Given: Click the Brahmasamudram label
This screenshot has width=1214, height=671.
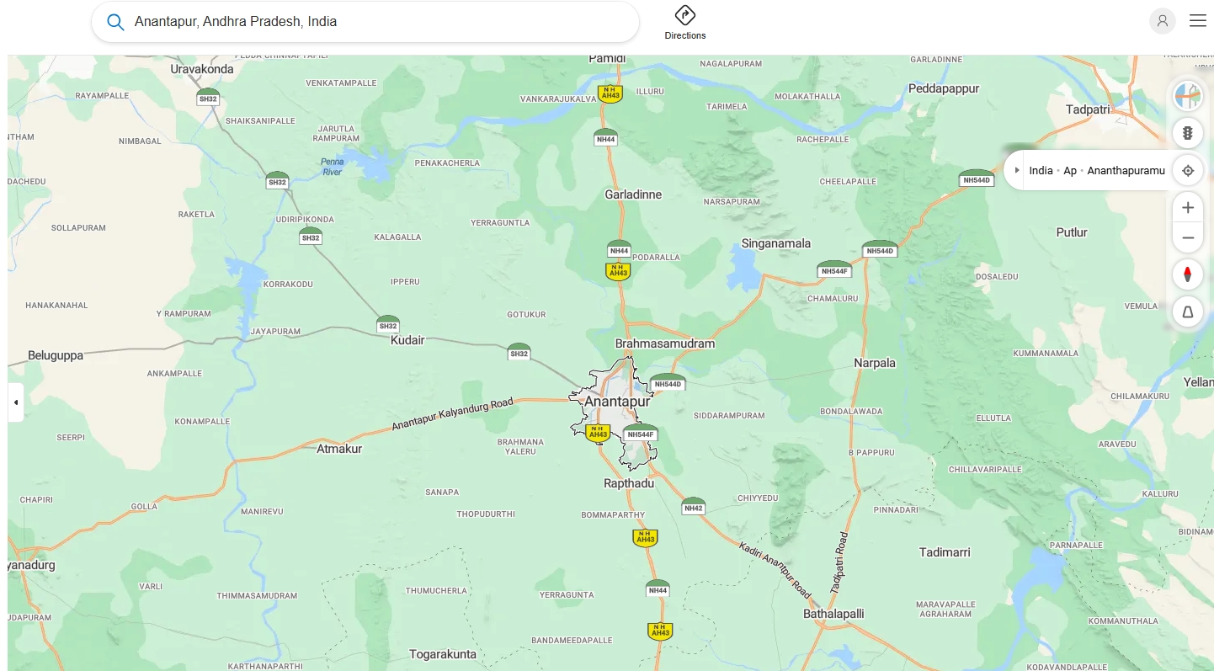Looking at the screenshot, I should tap(665, 343).
